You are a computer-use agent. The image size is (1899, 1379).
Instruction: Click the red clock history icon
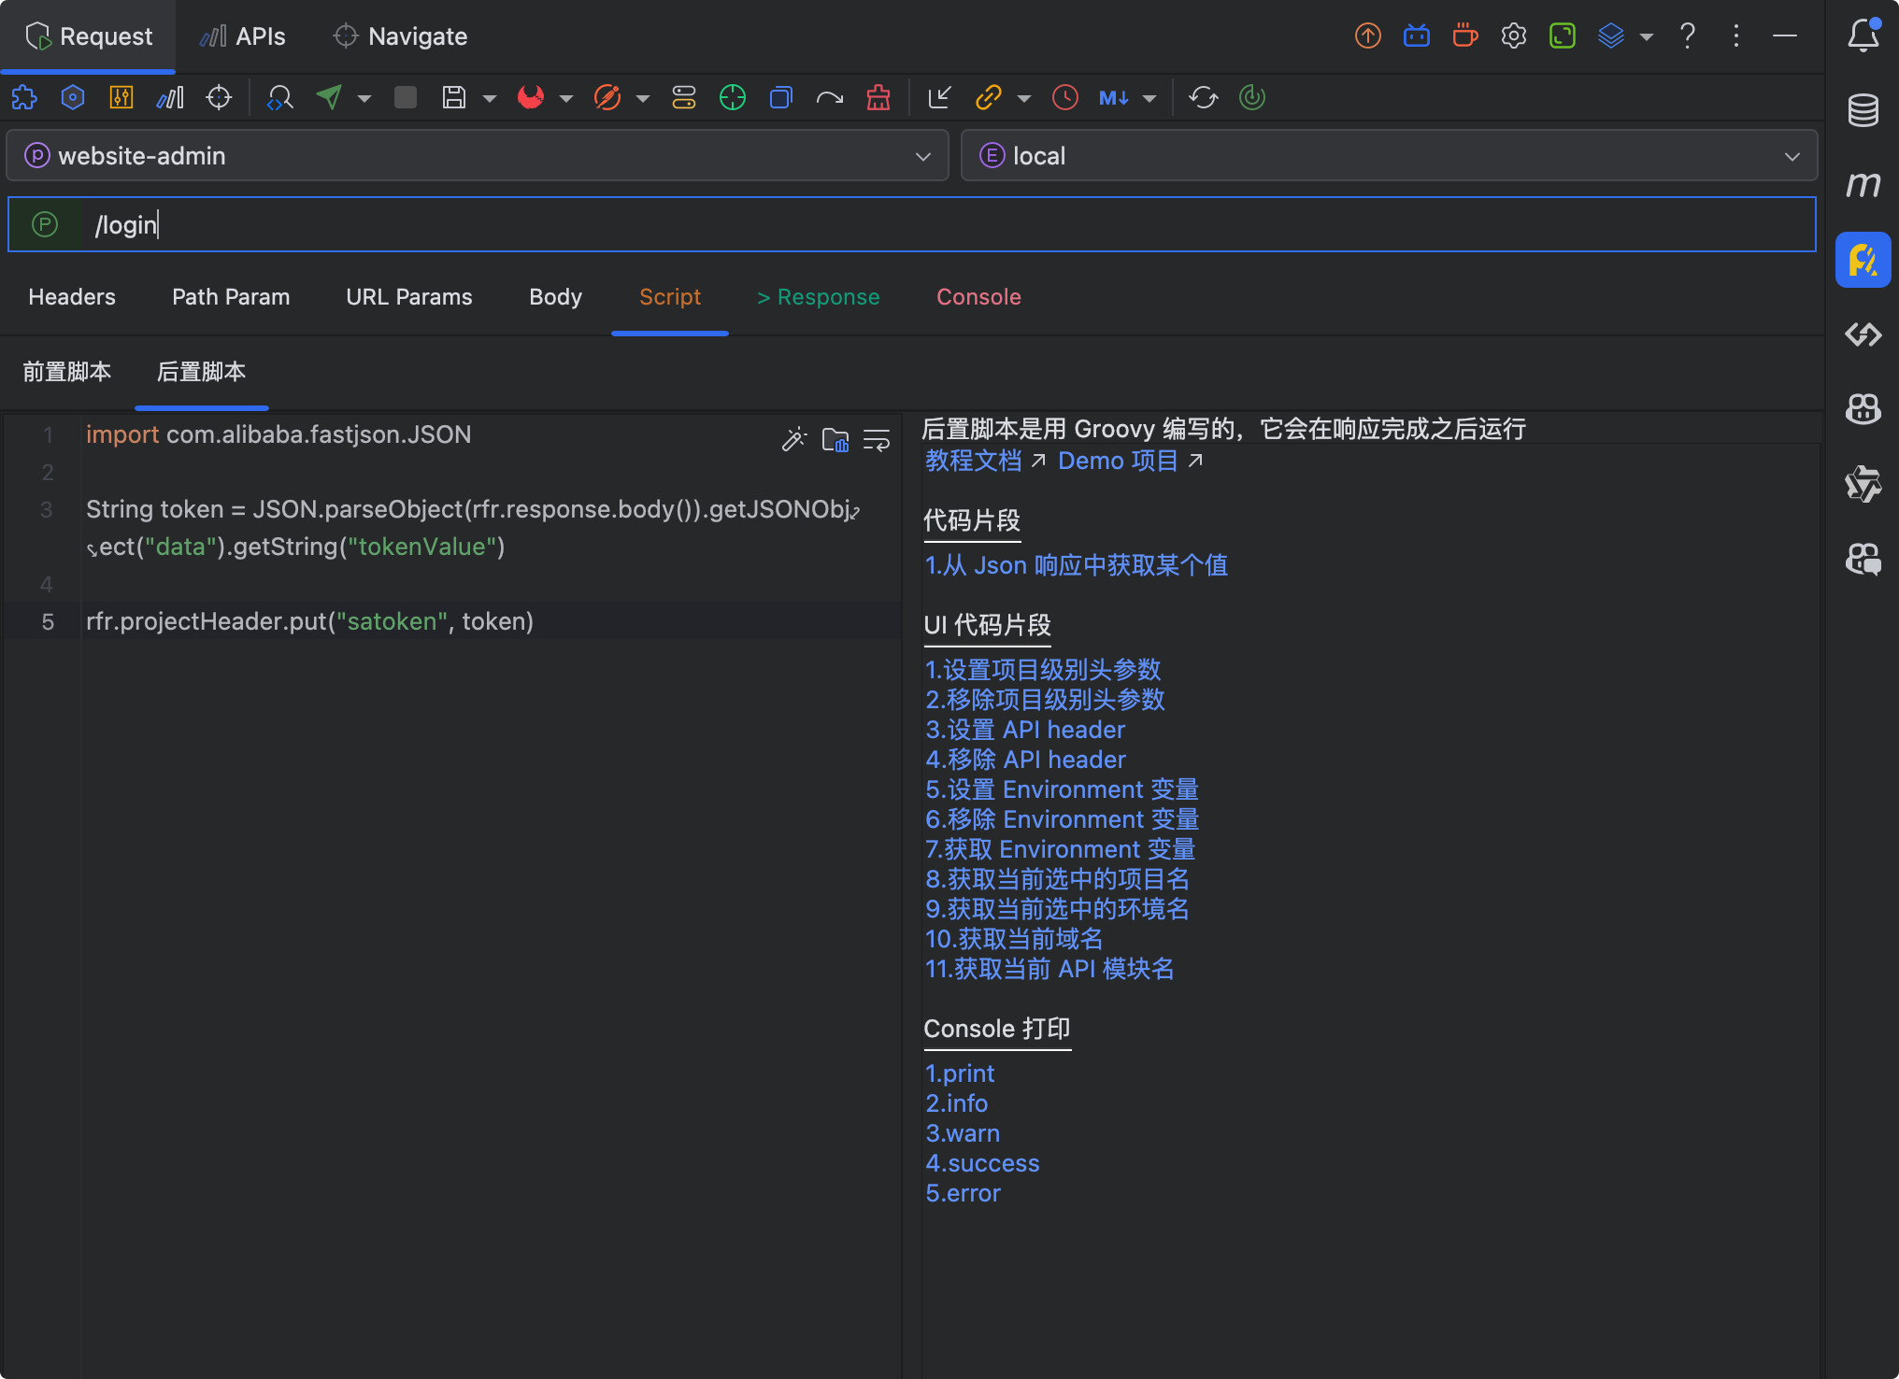[1065, 97]
